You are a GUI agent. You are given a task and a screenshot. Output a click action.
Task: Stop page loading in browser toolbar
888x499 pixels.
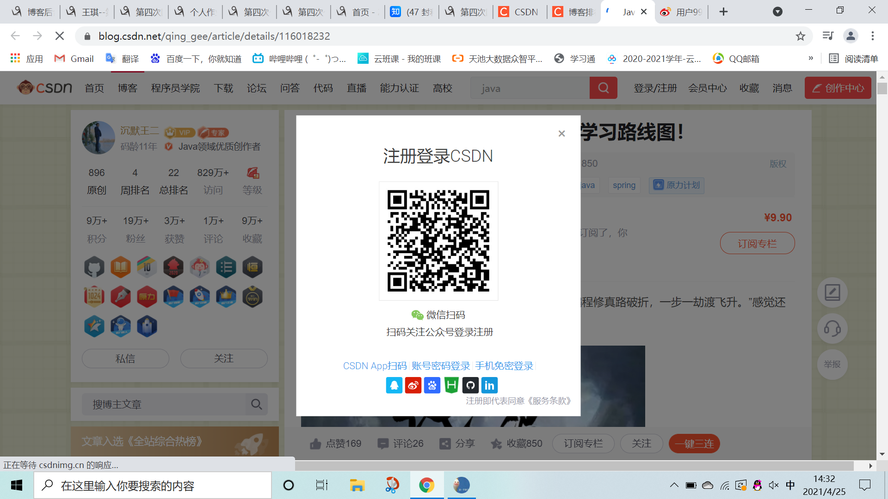point(60,36)
